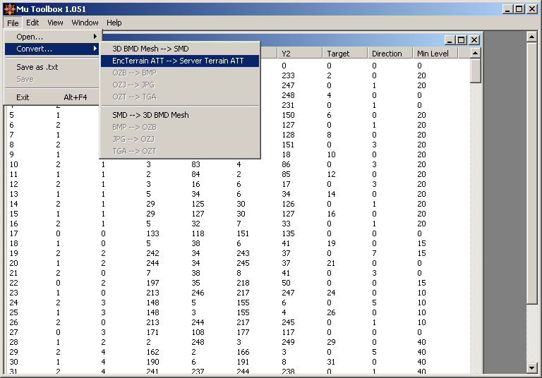Click the Target column header

(344, 54)
